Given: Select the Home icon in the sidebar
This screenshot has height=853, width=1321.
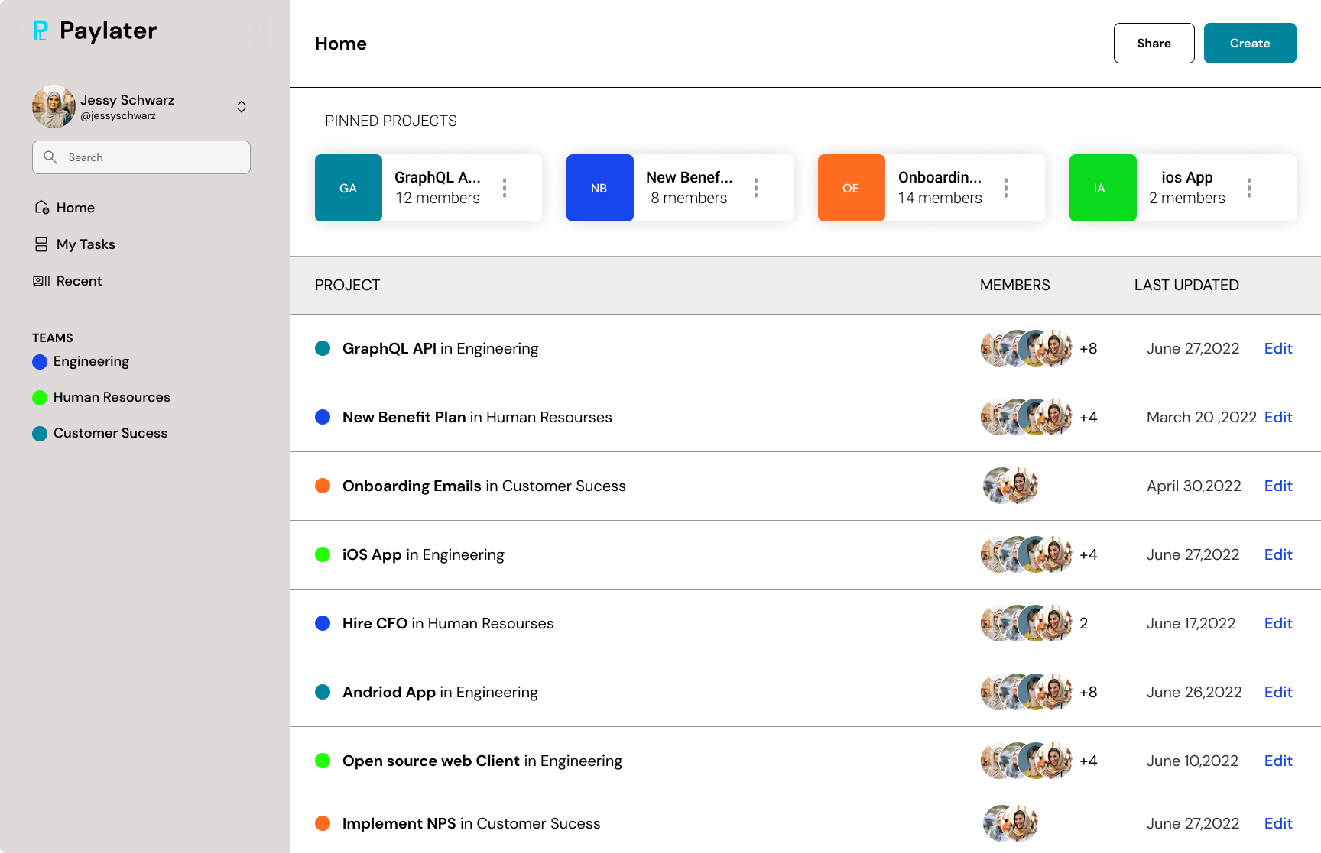Looking at the screenshot, I should [x=41, y=207].
